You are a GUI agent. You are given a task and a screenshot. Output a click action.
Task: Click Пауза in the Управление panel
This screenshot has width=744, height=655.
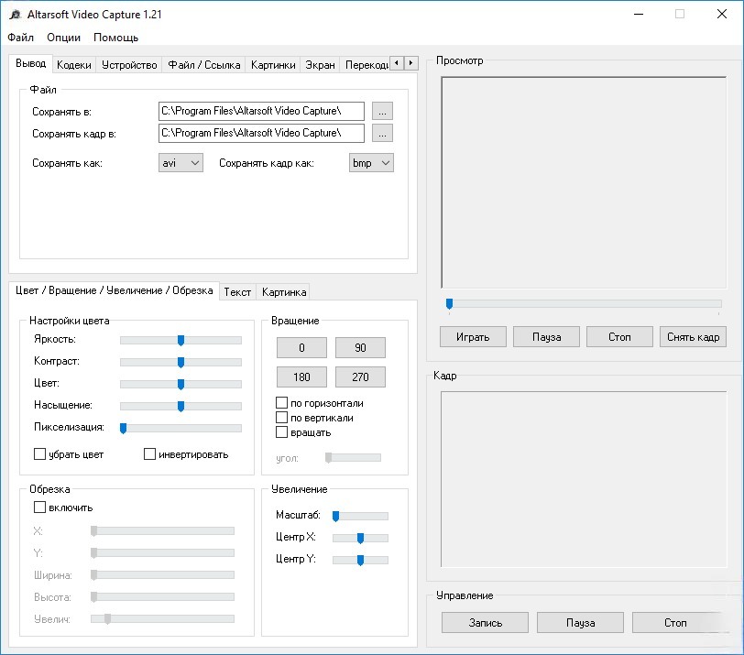580,622
